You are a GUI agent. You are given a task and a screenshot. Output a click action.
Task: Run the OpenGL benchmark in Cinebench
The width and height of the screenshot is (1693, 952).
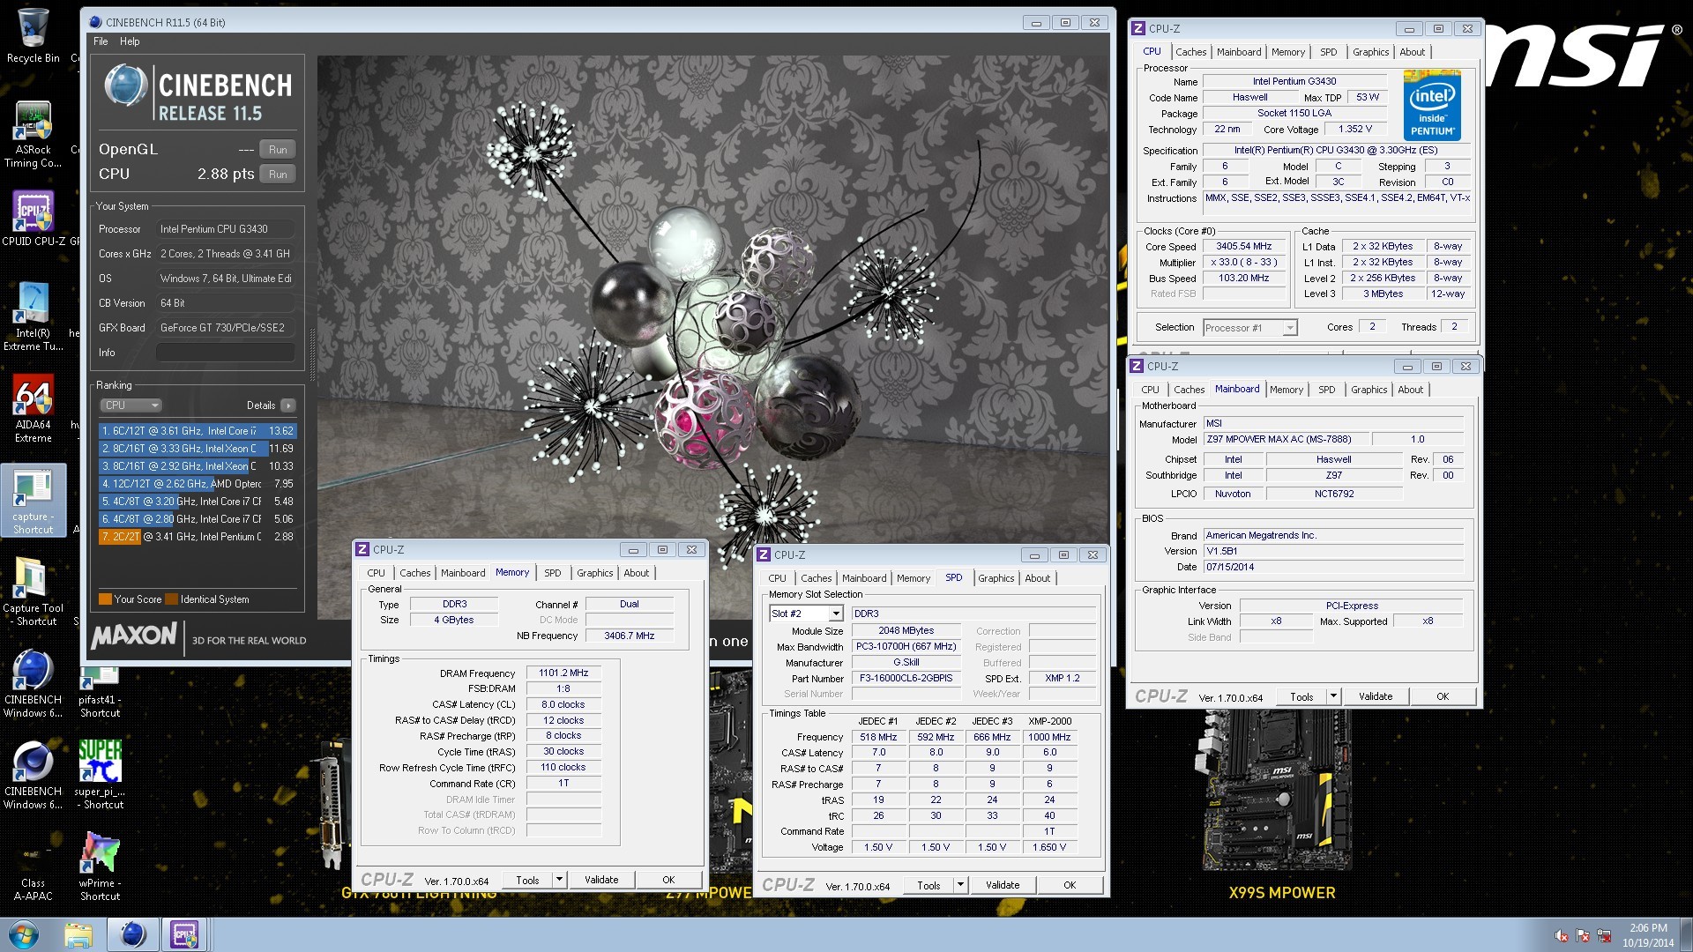tap(278, 150)
